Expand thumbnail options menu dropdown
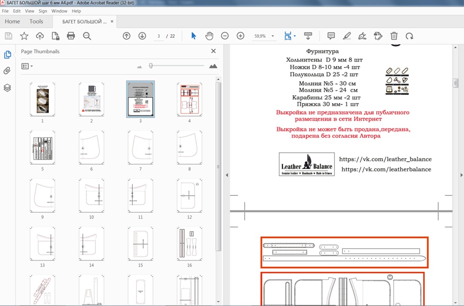 pyautogui.click(x=27, y=66)
